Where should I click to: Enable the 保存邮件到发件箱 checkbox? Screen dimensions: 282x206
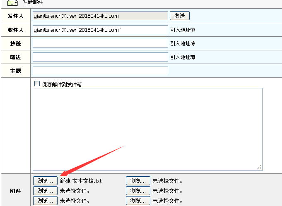(x=37, y=83)
